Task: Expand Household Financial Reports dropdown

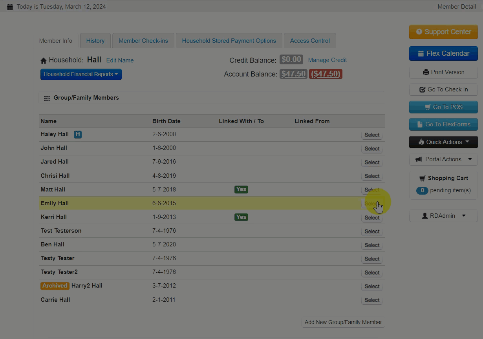Action: [x=81, y=74]
